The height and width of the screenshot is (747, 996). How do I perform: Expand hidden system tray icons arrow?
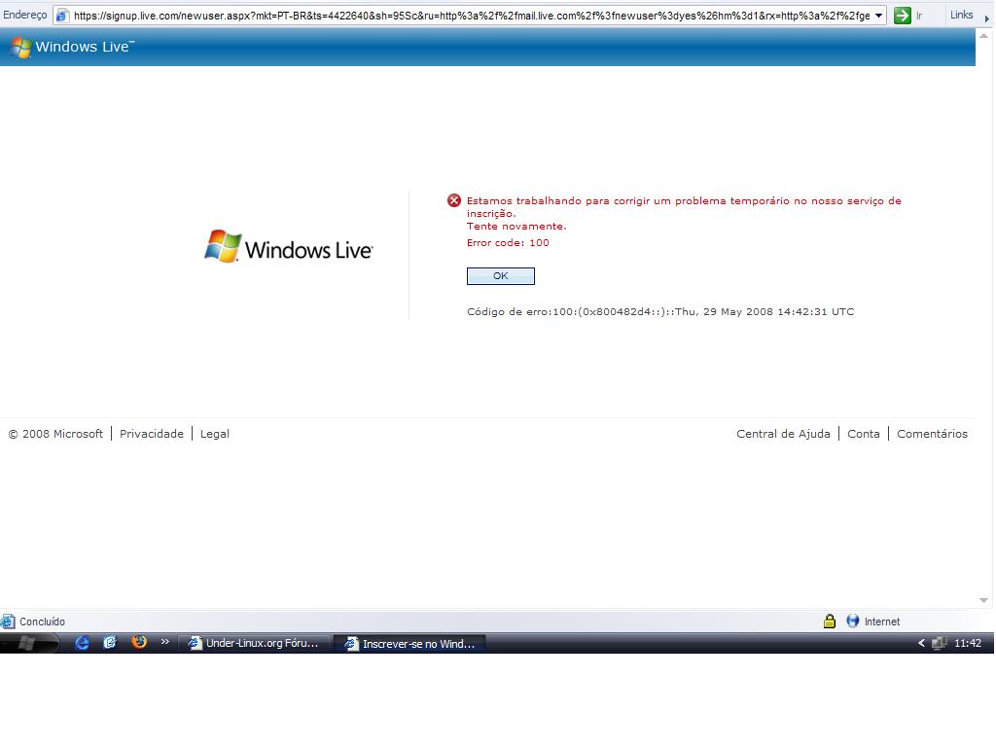[921, 643]
